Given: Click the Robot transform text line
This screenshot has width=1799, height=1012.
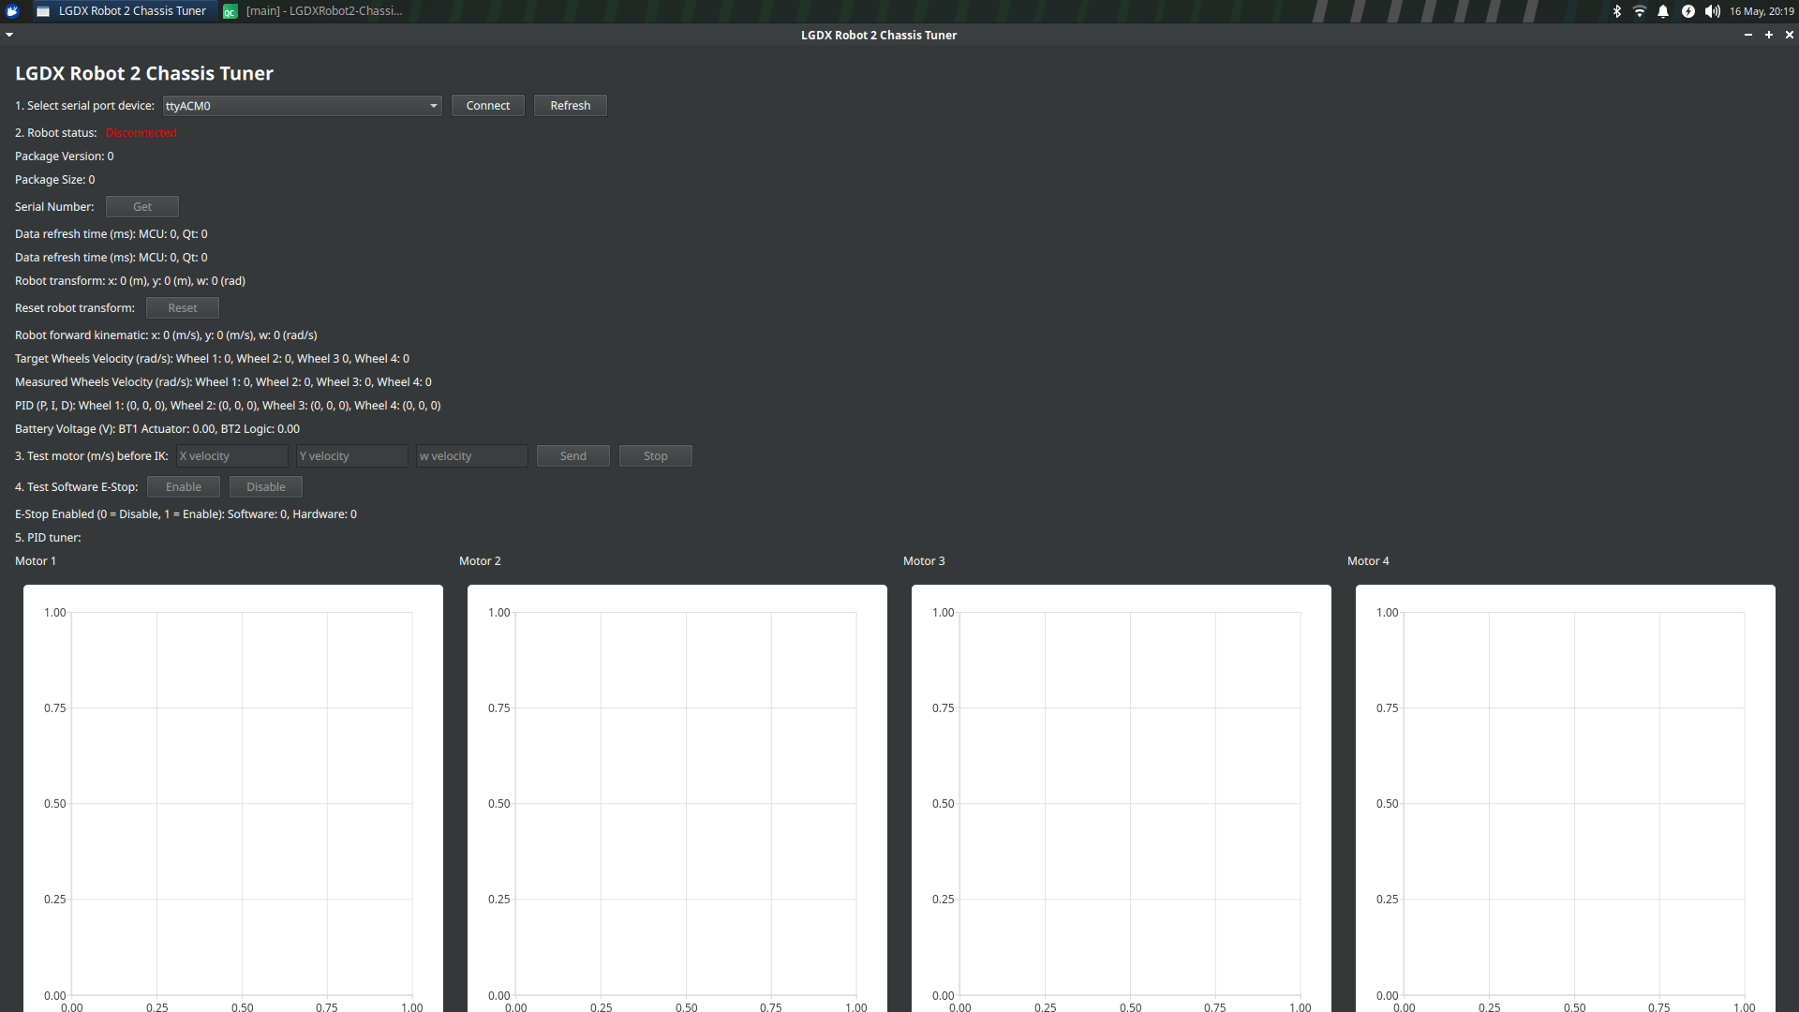Looking at the screenshot, I should pos(130,281).
